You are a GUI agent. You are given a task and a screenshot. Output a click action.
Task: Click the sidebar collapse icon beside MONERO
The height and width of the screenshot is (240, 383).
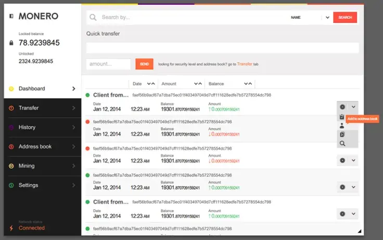11,16
